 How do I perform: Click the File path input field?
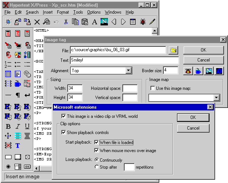[118, 50]
